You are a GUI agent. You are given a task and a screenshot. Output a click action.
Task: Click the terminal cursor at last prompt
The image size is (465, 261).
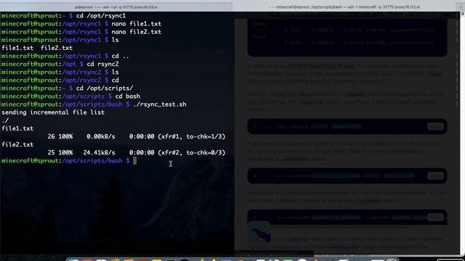[134, 161]
